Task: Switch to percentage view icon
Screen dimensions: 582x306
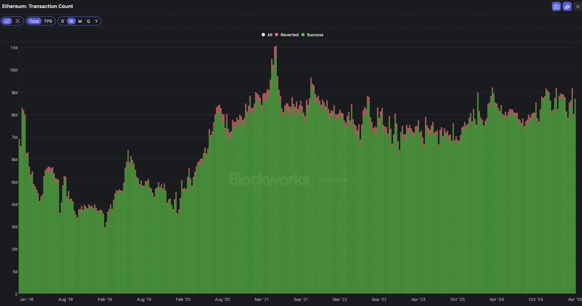Action: (x=17, y=21)
